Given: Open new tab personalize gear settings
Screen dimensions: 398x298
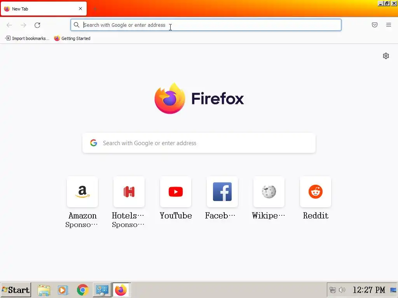Looking at the screenshot, I should coord(386,56).
